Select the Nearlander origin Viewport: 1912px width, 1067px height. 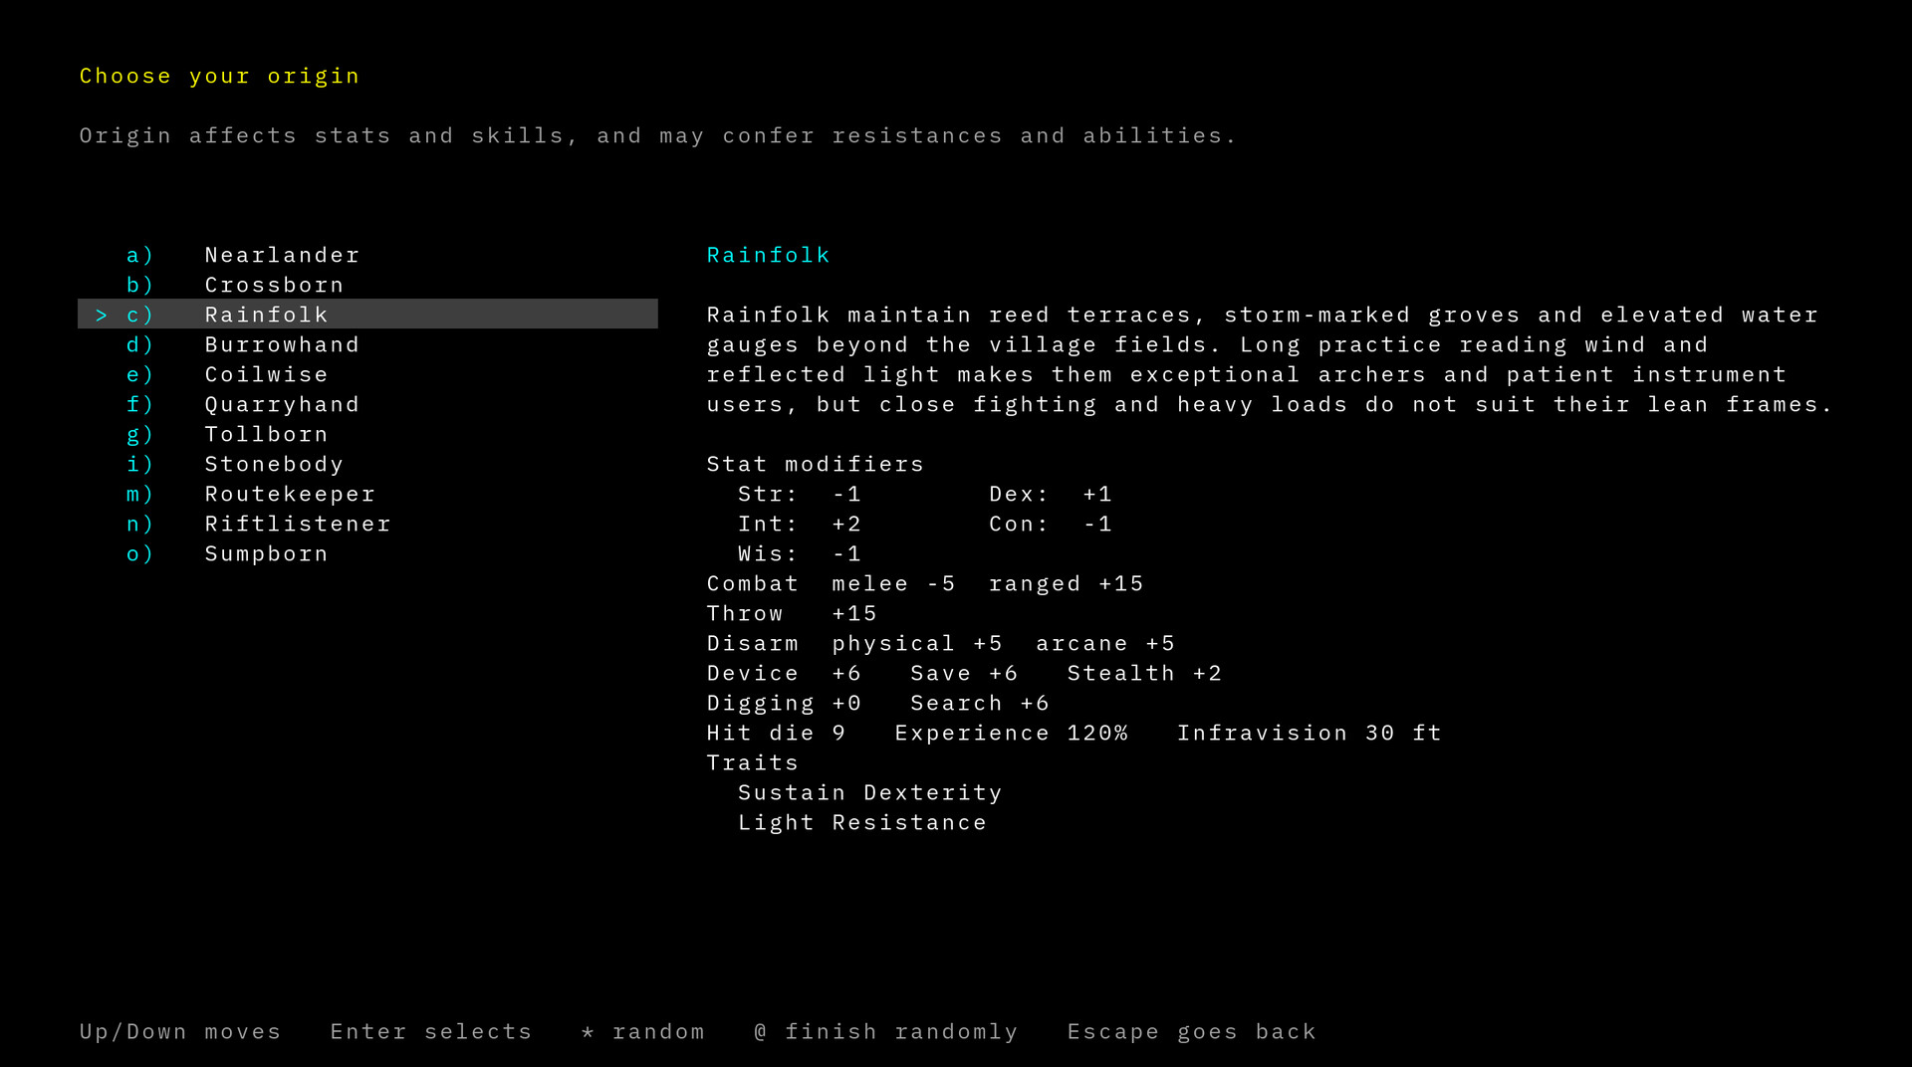pos(367,255)
